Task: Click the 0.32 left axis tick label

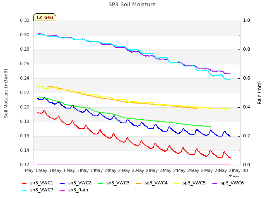Action: coord(24,20)
